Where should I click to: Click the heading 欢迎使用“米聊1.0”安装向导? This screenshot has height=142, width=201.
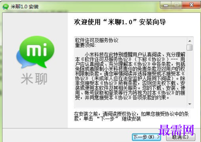click(x=120, y=22)
